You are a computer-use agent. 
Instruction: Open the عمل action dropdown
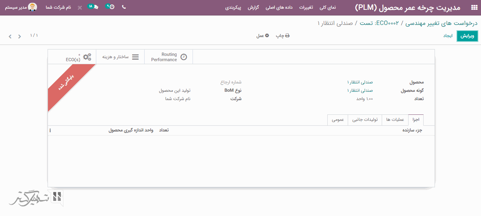[262, 35]
